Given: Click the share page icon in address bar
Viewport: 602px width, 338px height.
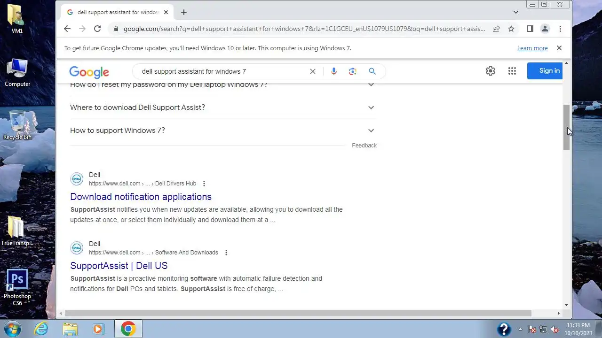Looking at the screenshot, I should coord(496,29).
